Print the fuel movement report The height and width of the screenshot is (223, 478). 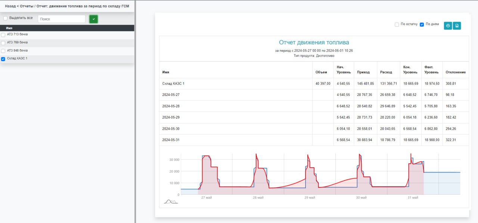(x=448, y=25)
